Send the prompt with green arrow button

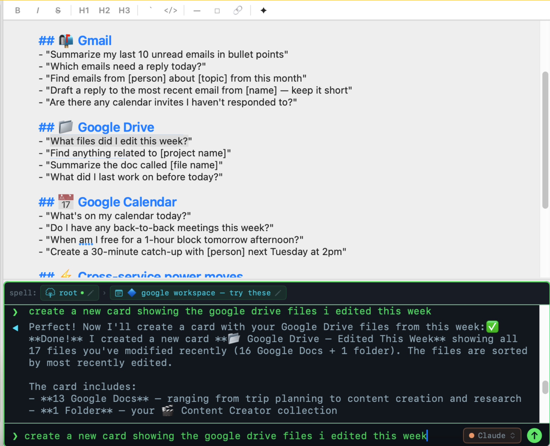(x=534, y=435)
